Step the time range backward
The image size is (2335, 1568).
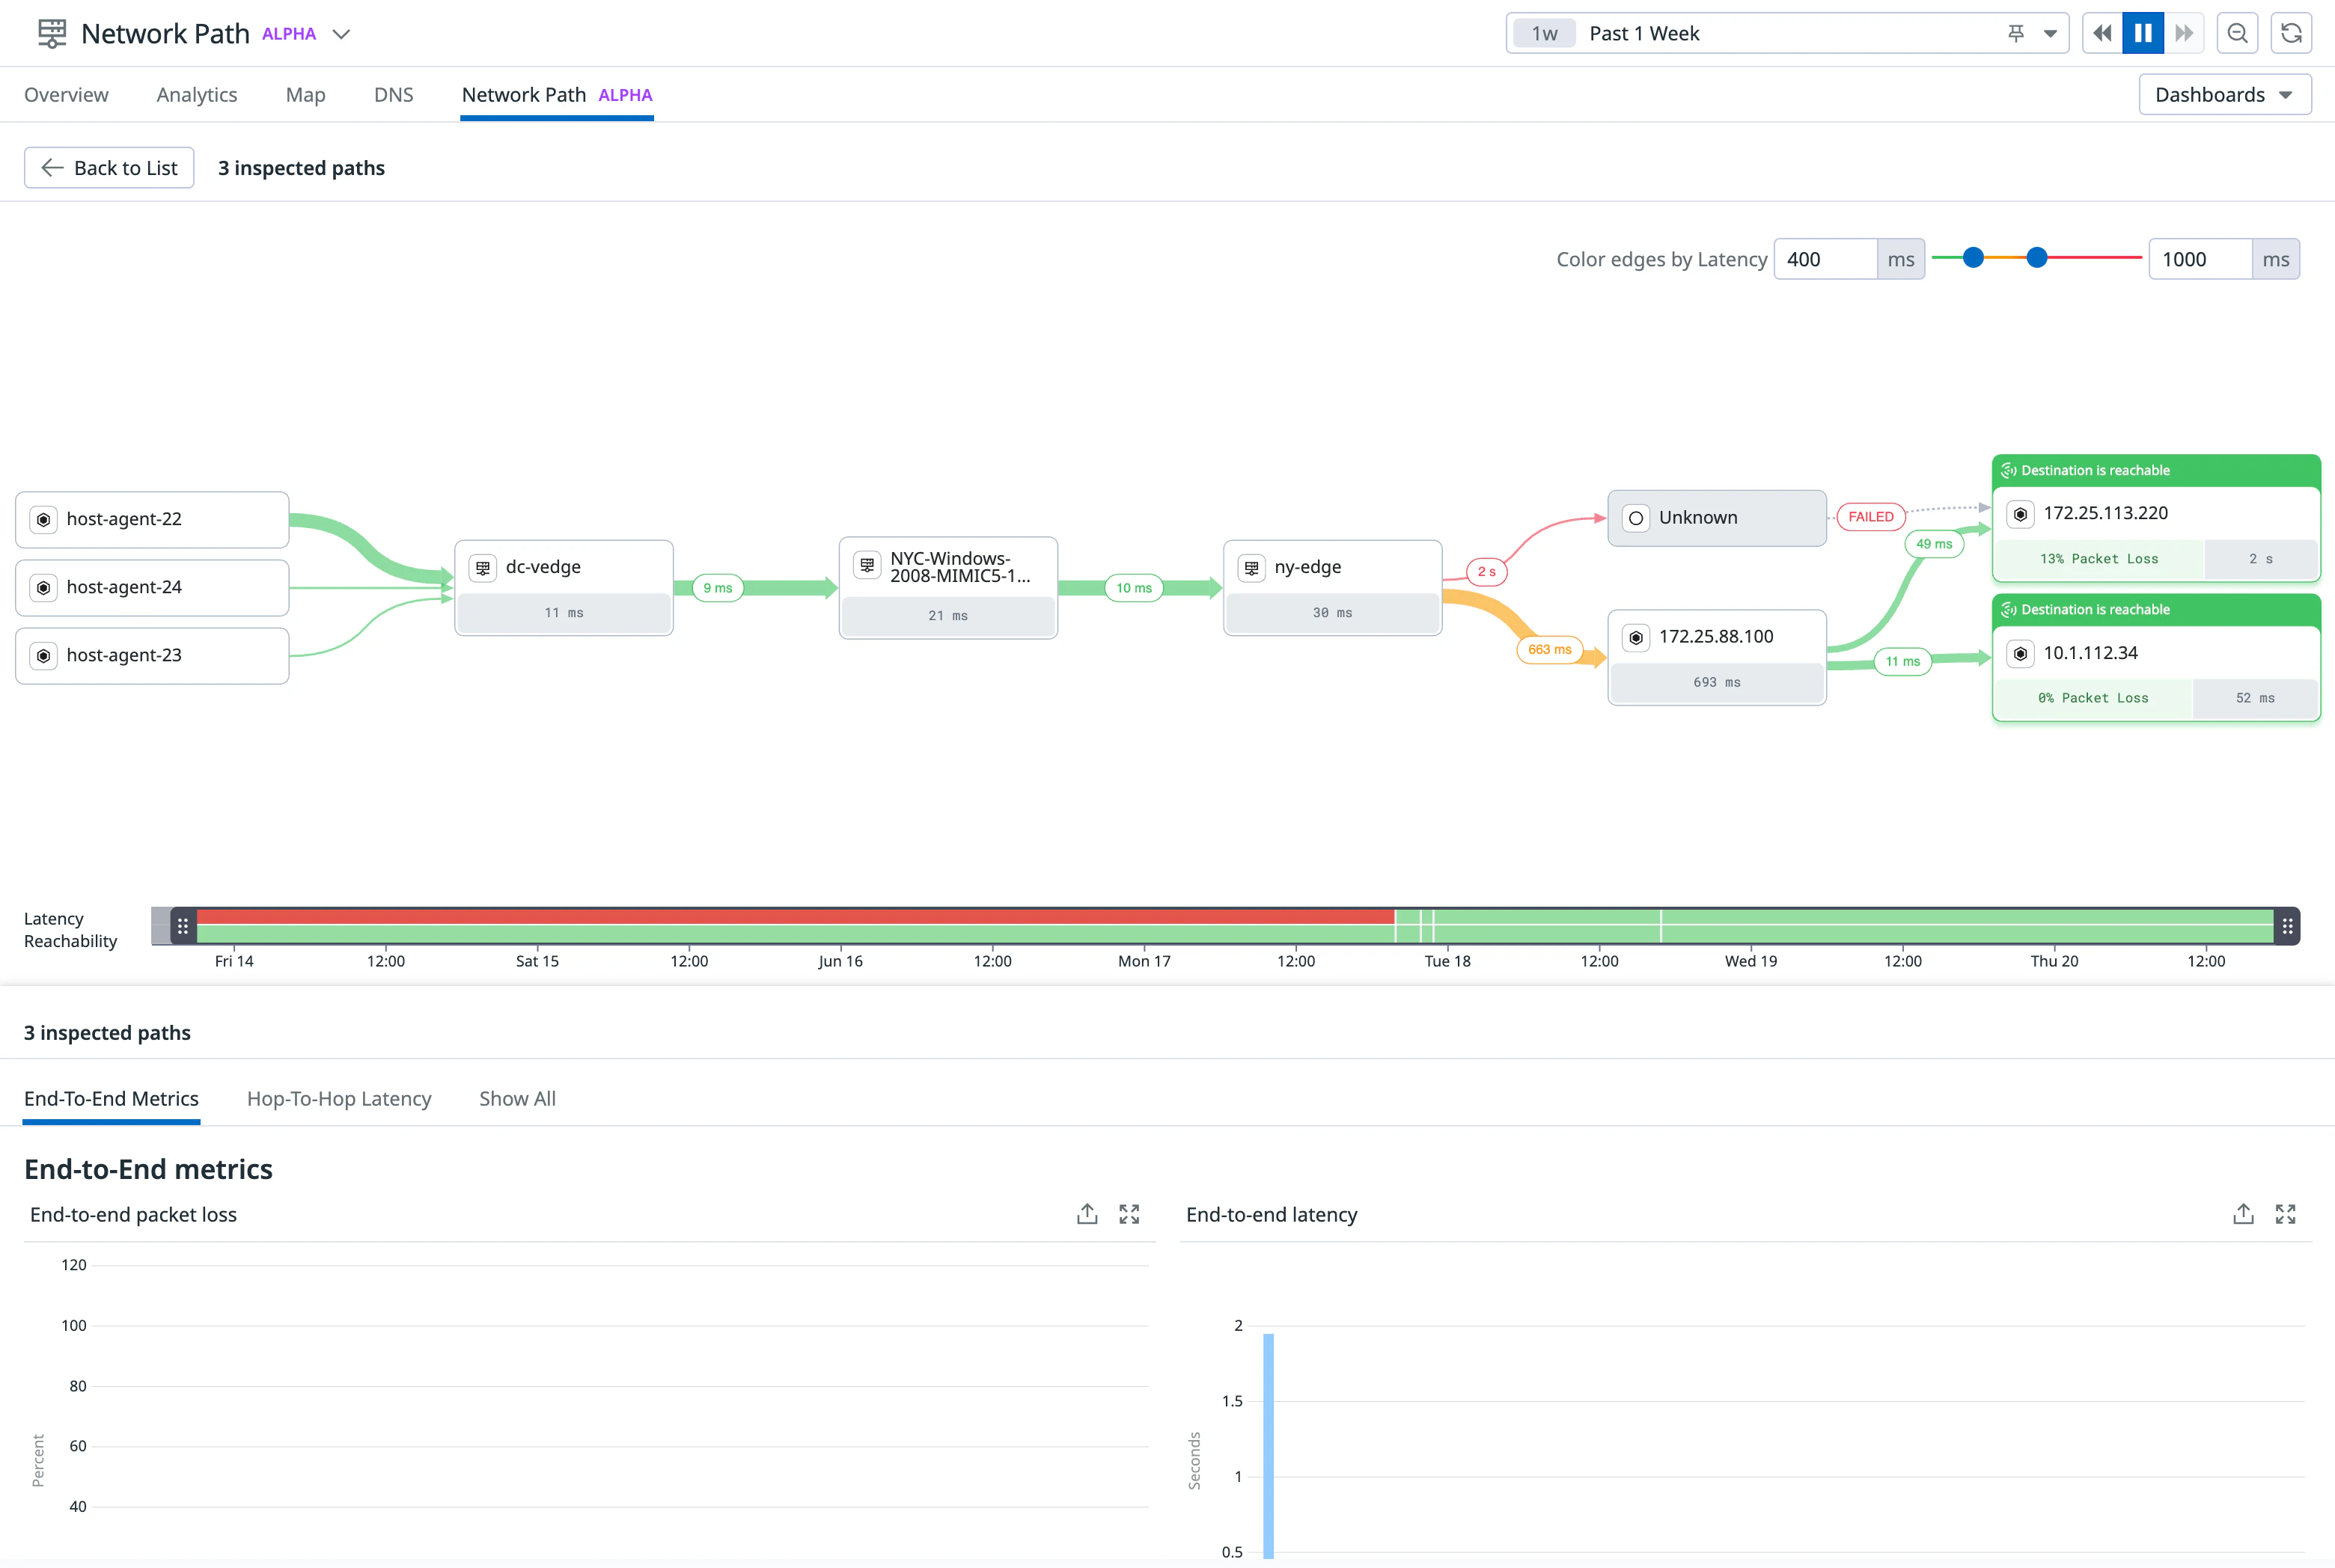click(x=2102, y=33)
